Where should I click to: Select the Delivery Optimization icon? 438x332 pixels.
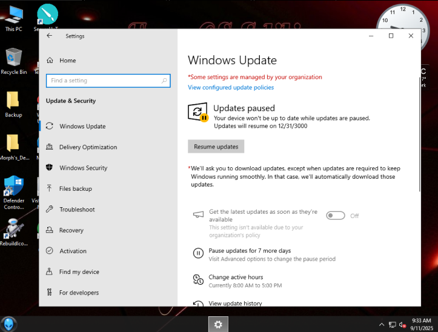point(50,147)
